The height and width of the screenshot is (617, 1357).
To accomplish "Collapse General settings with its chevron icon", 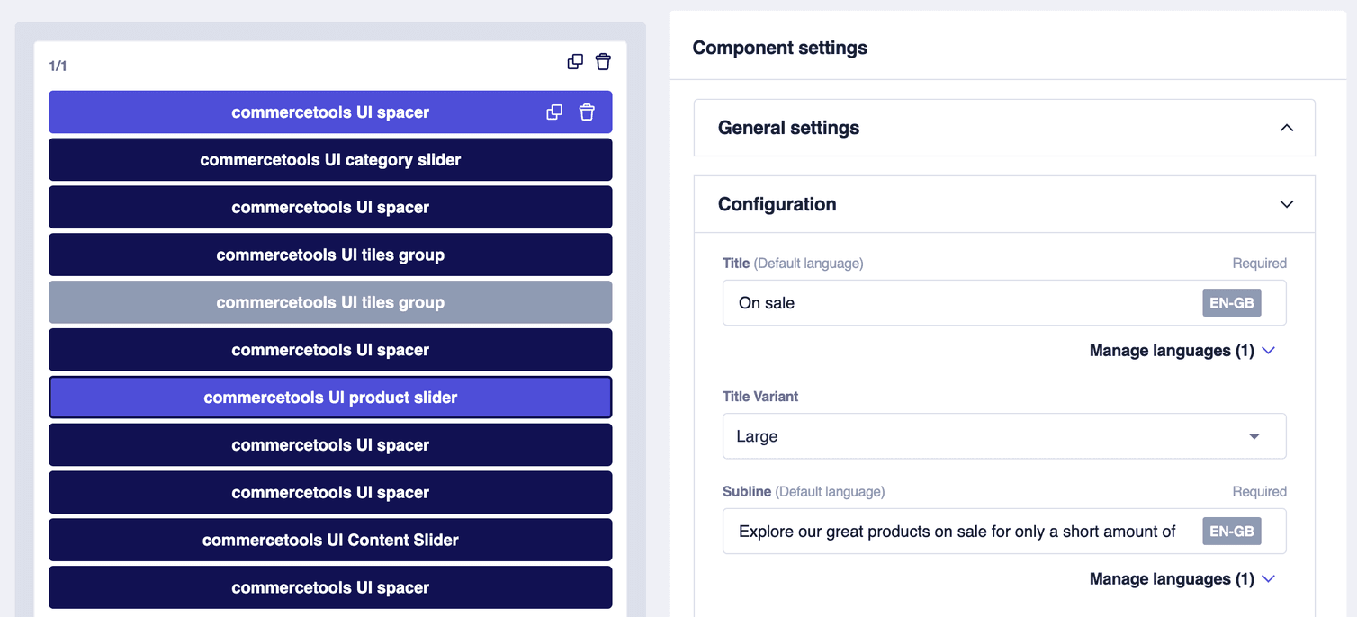I will (x=1287, y=128).
